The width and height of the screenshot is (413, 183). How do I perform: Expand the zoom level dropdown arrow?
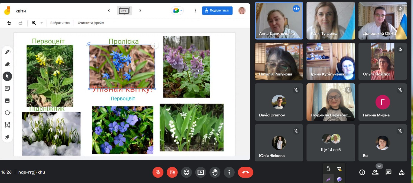(x=42, y=23)
